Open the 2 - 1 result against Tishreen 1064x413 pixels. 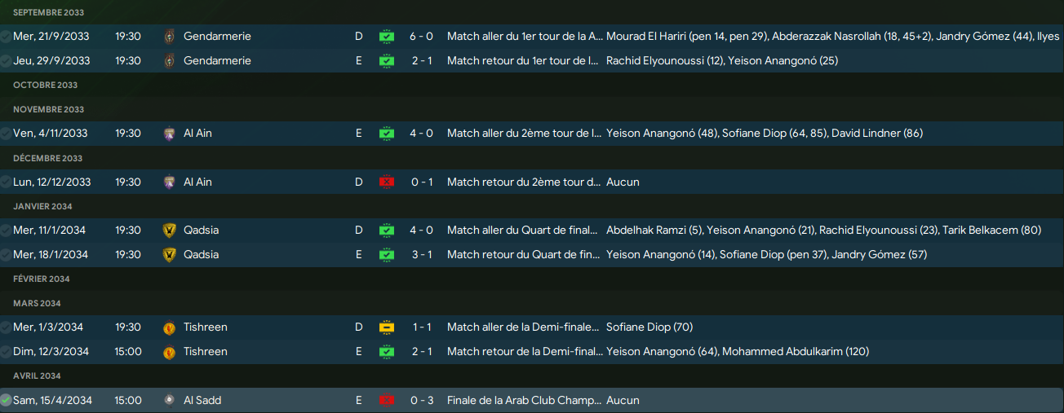(x=422, y=352)
